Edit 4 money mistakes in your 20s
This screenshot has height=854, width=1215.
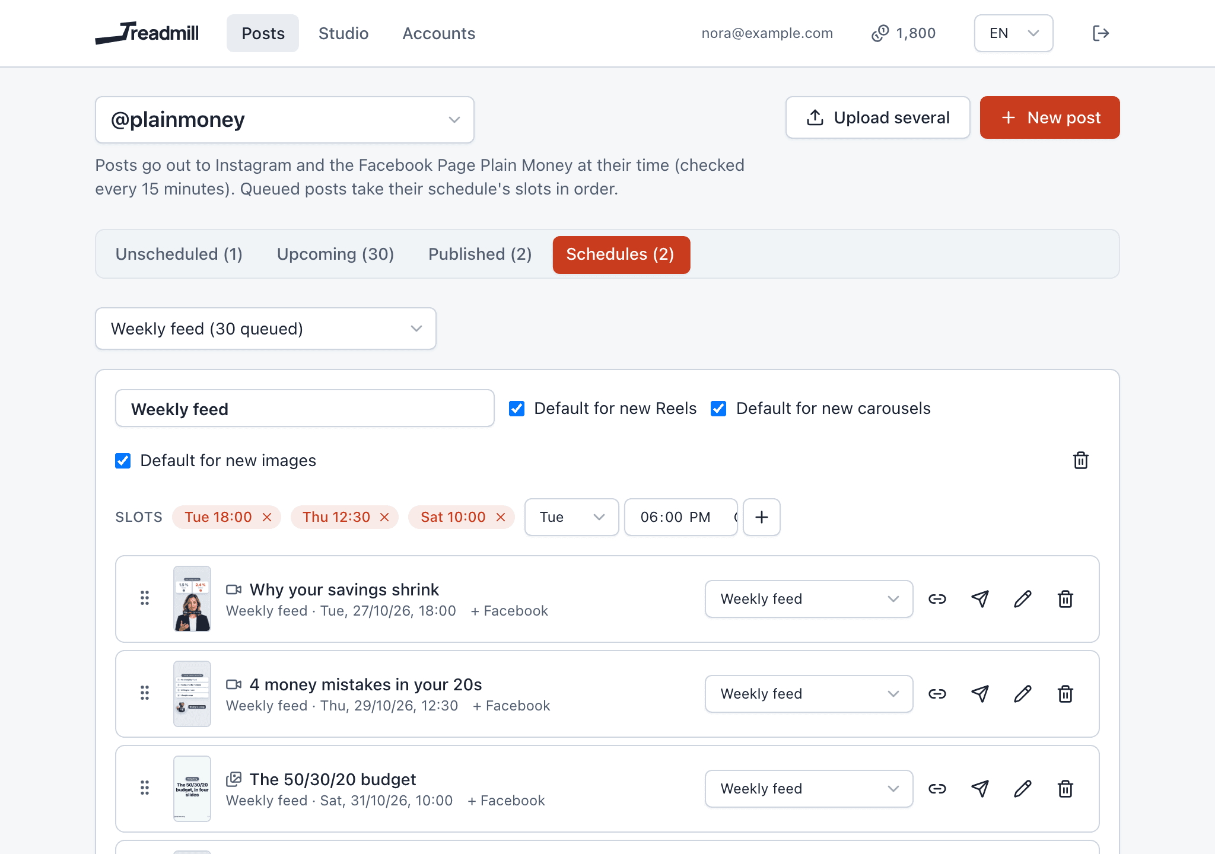click(1023, 694)
